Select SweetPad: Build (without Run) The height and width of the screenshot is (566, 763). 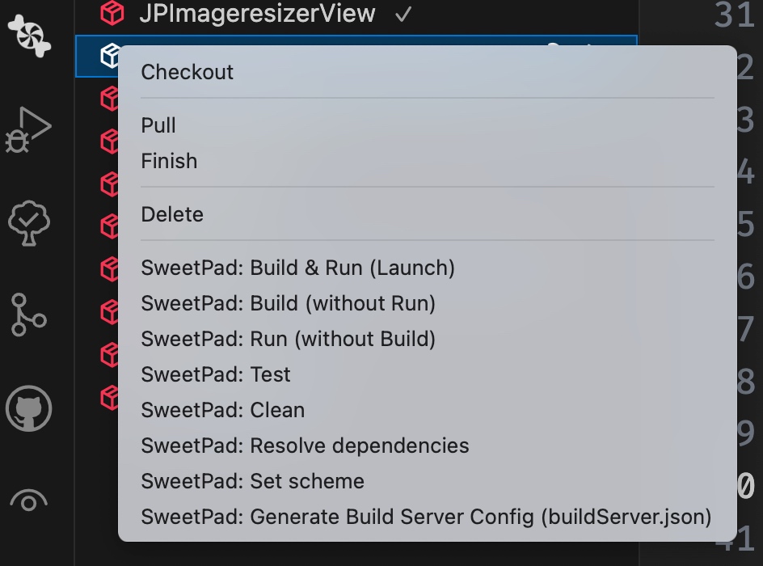point(288,303)
